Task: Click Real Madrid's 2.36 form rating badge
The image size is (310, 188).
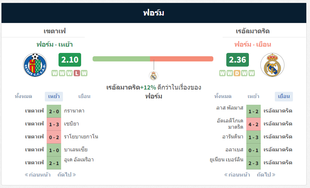Action: click(237, 60)
